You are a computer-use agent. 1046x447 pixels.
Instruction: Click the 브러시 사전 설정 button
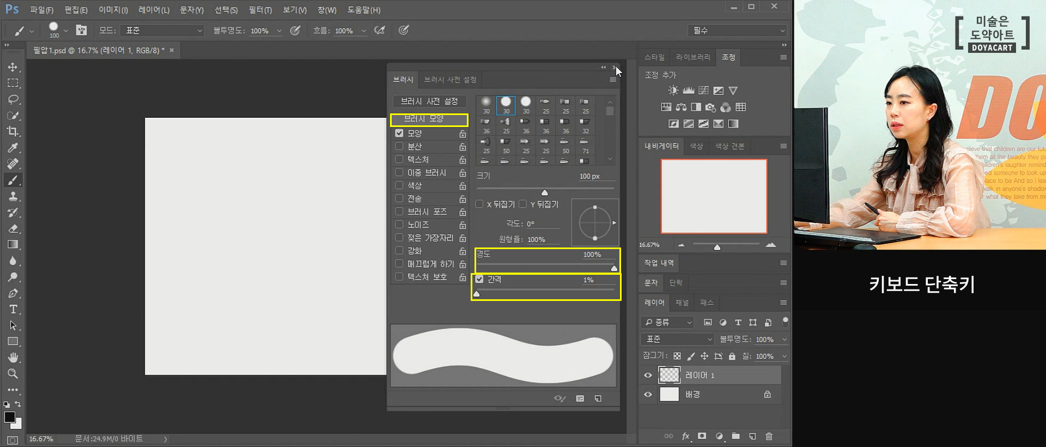[429, 101]
